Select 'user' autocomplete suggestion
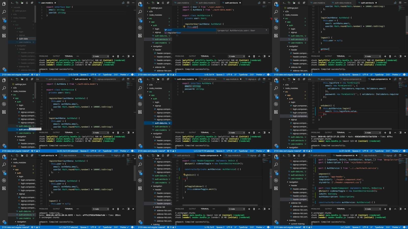 pos(190,30)
